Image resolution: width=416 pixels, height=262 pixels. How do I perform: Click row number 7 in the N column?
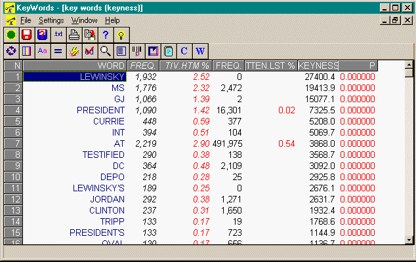click(13, 143)
